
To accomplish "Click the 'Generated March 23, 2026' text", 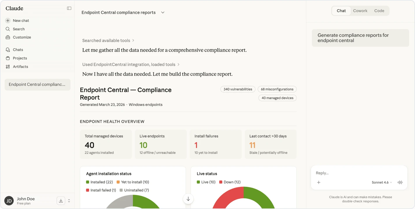I will click(x=102, y=105).
